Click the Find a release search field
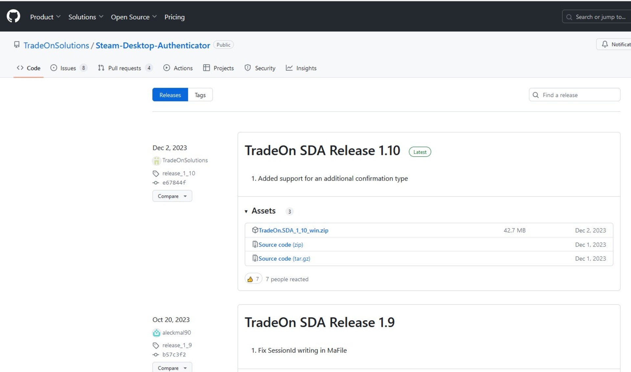 [578, 95]
